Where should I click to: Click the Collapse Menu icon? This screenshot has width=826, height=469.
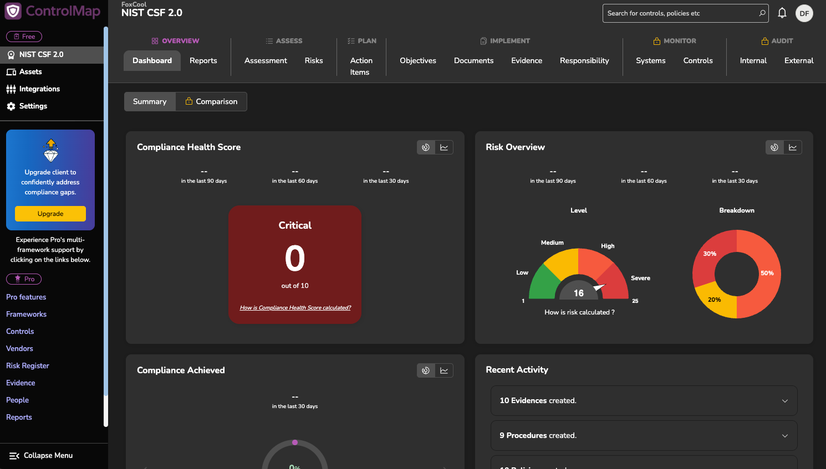pos(14,456)
